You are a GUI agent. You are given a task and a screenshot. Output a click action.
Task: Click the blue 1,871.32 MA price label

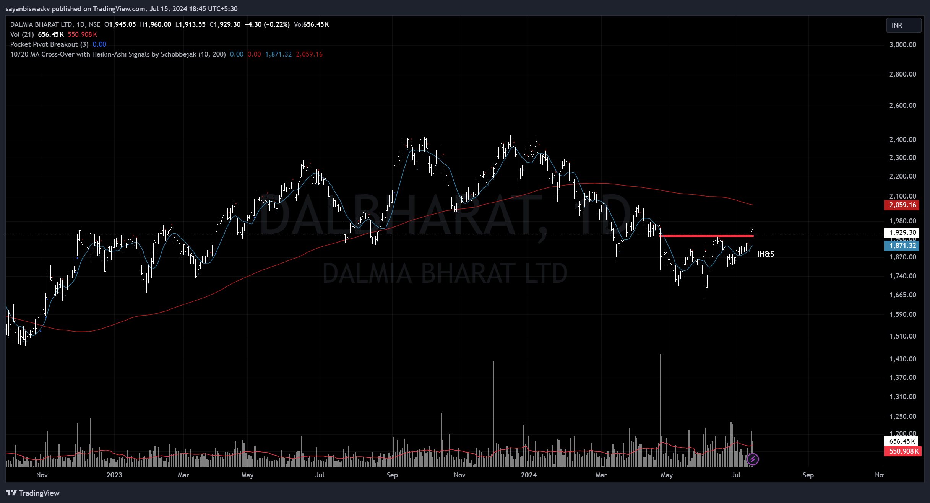click(902, 246)
